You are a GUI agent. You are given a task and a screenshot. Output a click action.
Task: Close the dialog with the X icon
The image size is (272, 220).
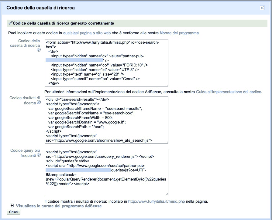click(x=262, y=8)
